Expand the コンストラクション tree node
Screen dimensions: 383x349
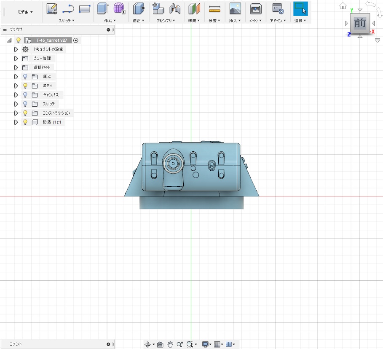(16, 113)
